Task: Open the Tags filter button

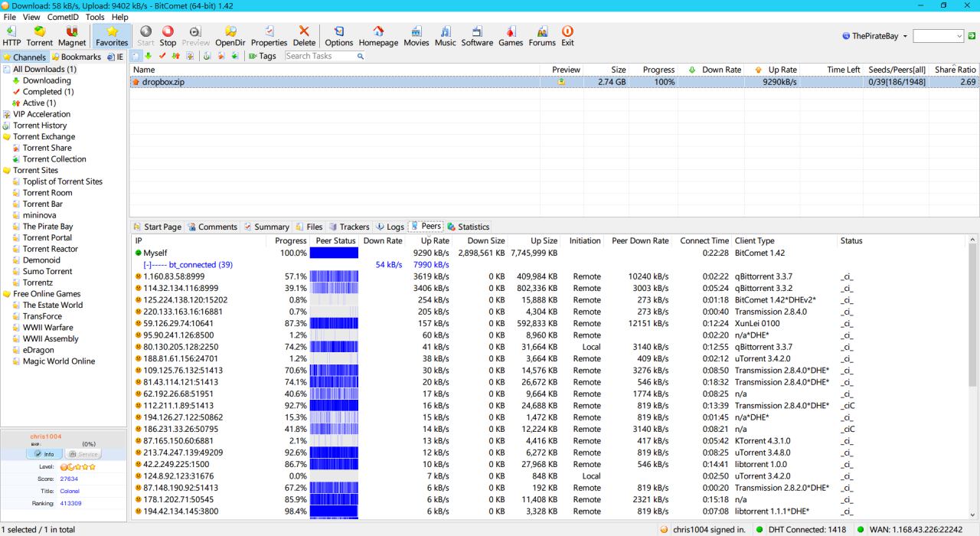Action: [263, 56]
